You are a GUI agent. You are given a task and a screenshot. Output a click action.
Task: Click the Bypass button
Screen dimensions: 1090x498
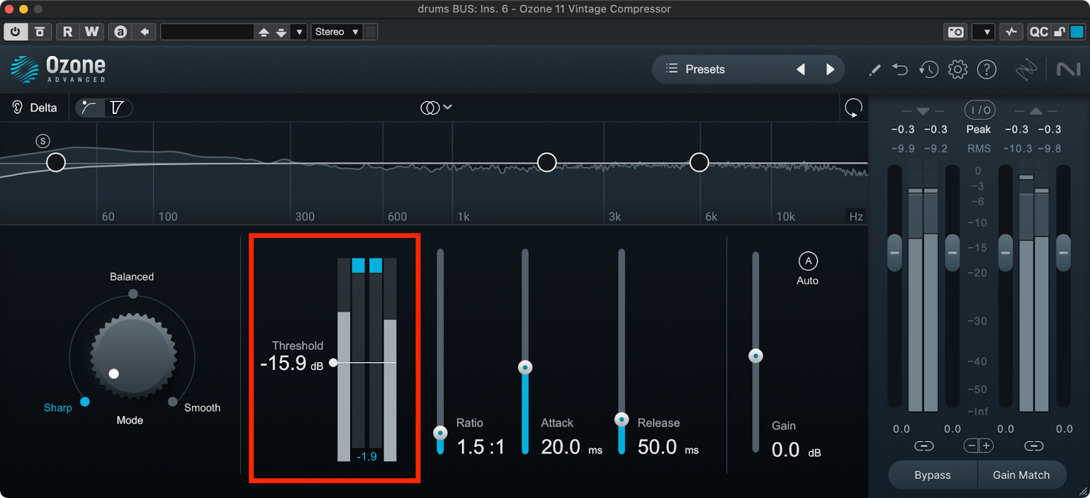coord(932,475)
